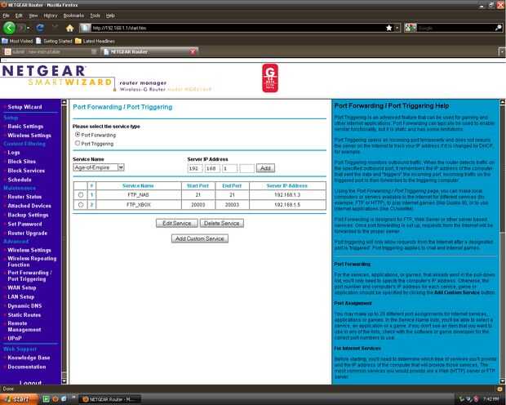Click the FTP_XBOX service name cell
506x405 pixels.
click(x=139, y=205)
